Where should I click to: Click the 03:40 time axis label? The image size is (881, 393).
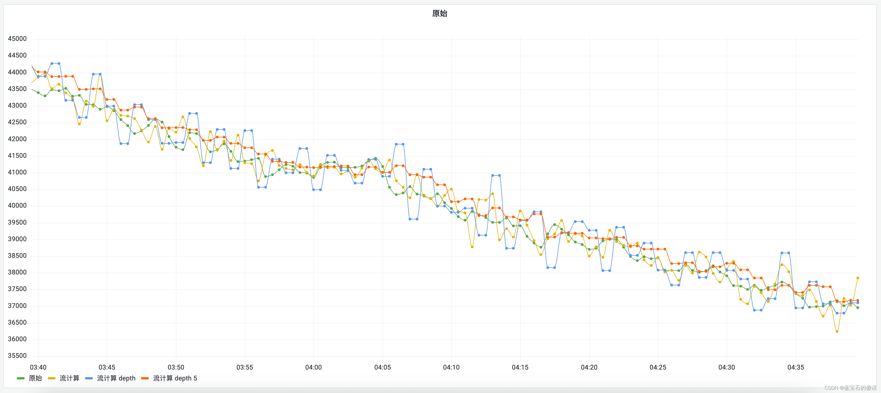point(38,367)
